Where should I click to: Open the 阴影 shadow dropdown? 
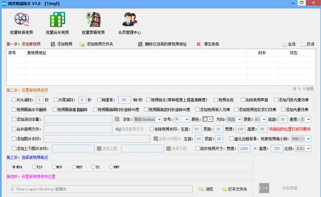(260, 119)
